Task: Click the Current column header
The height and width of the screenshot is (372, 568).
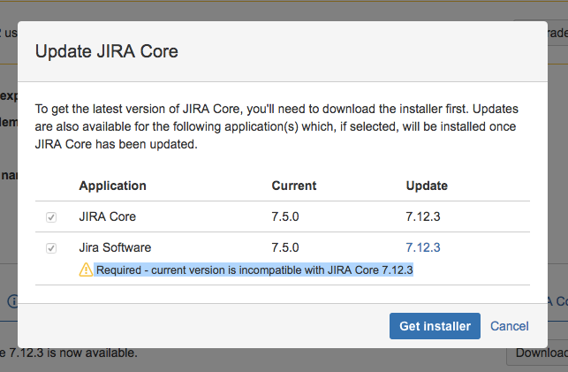Action: [294, 186]
